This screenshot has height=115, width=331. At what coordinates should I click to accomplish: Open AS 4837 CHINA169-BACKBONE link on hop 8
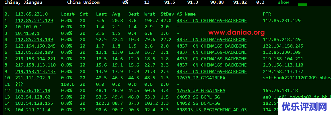coord(212,65)
